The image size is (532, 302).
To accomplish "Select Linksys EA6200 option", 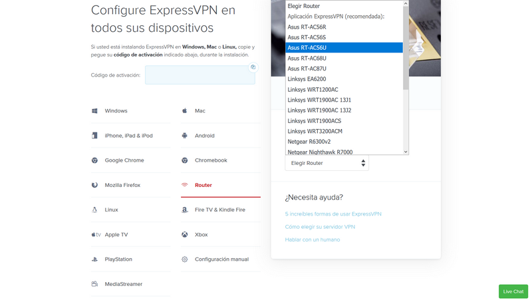I will 344,79.
